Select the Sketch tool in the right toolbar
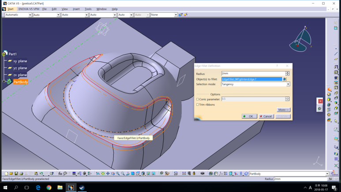 point(336,129)
